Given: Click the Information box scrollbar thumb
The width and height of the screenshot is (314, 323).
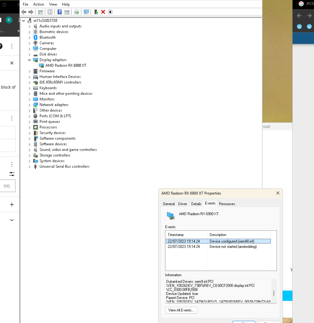Looking at the screenshot, I should [x=274, y=293].
